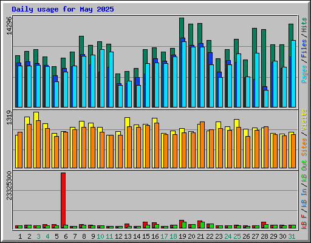
Task: Click the red kB F bar for day 19
Action: point(181,224)
